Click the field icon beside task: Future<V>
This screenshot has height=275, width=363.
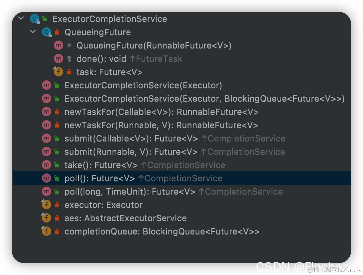(58, 71)
